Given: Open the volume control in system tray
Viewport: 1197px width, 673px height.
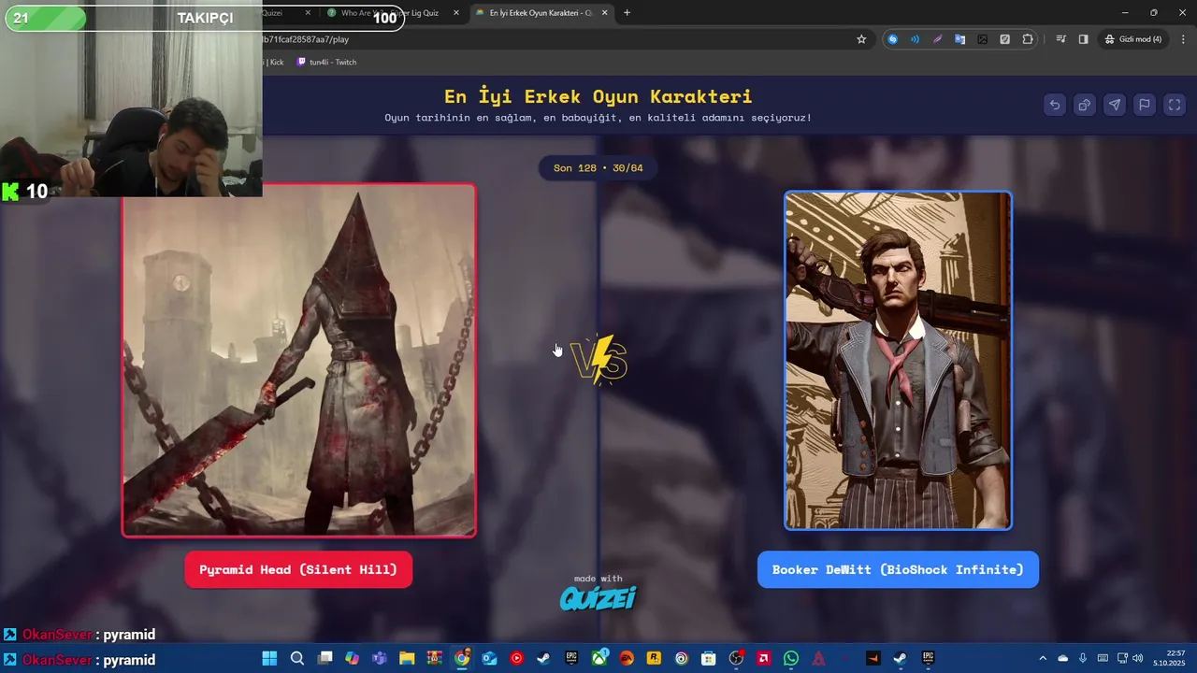Looking at the screenshot, I should click(1136, 658).
